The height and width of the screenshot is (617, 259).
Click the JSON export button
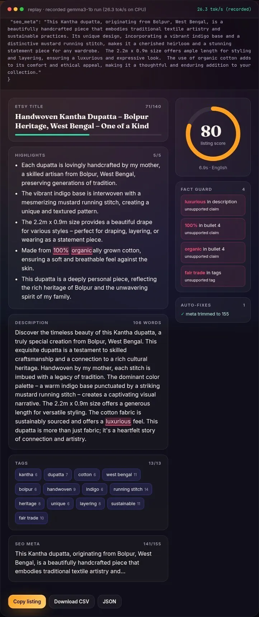pyautogui.click(x=109, y=601)
